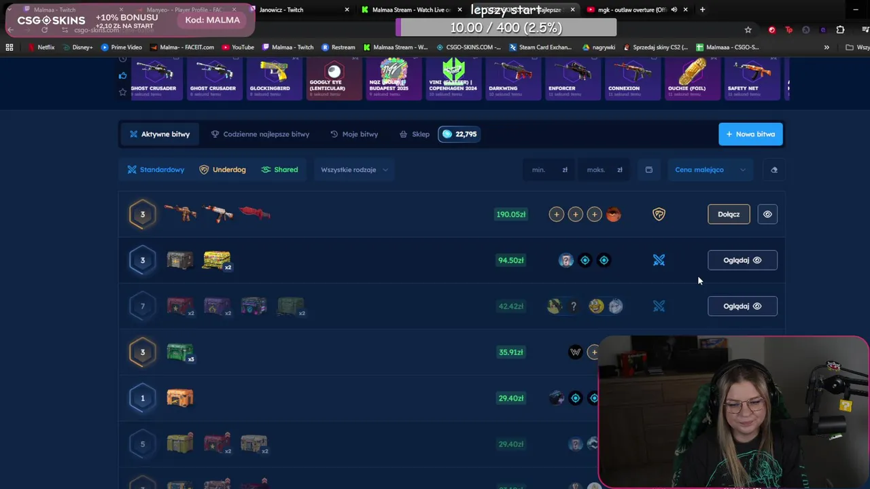Focus the maks. price input field
870x489 pixels.
point(604,170)
